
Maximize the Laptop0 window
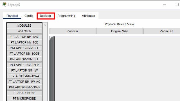pyautogui.click(x=177, y=4)
